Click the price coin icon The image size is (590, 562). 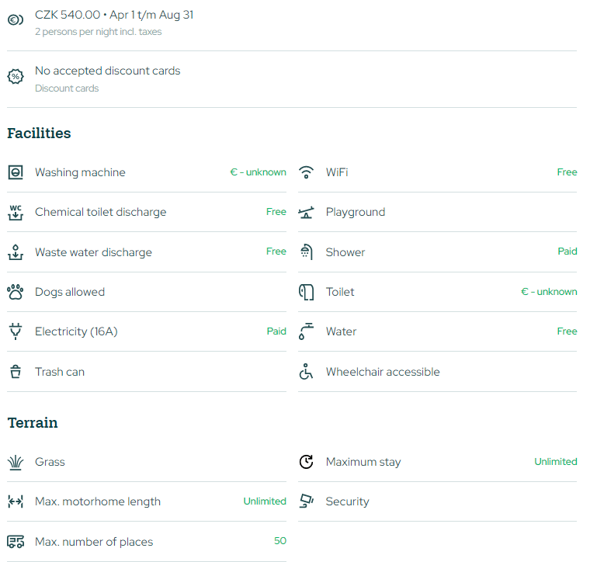tap(16, 20)
